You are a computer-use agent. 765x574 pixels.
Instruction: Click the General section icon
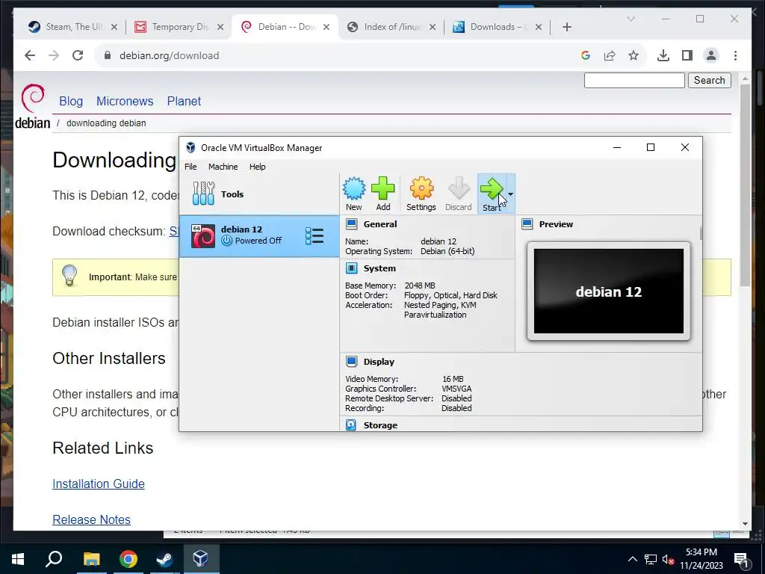[x=351, y=224]
